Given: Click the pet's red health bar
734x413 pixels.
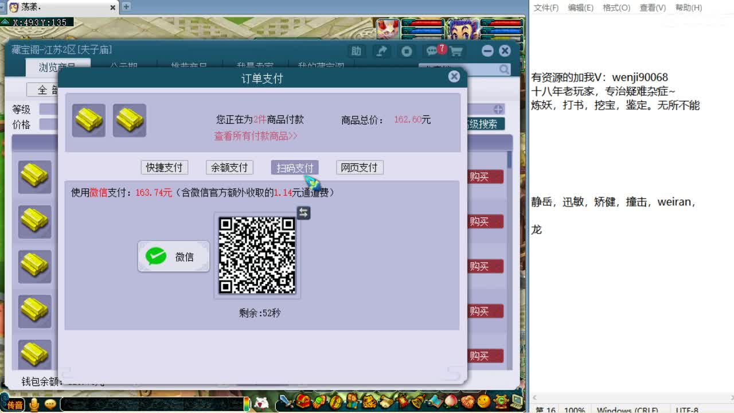Looking at the screenshot, I should coord(423,23).
